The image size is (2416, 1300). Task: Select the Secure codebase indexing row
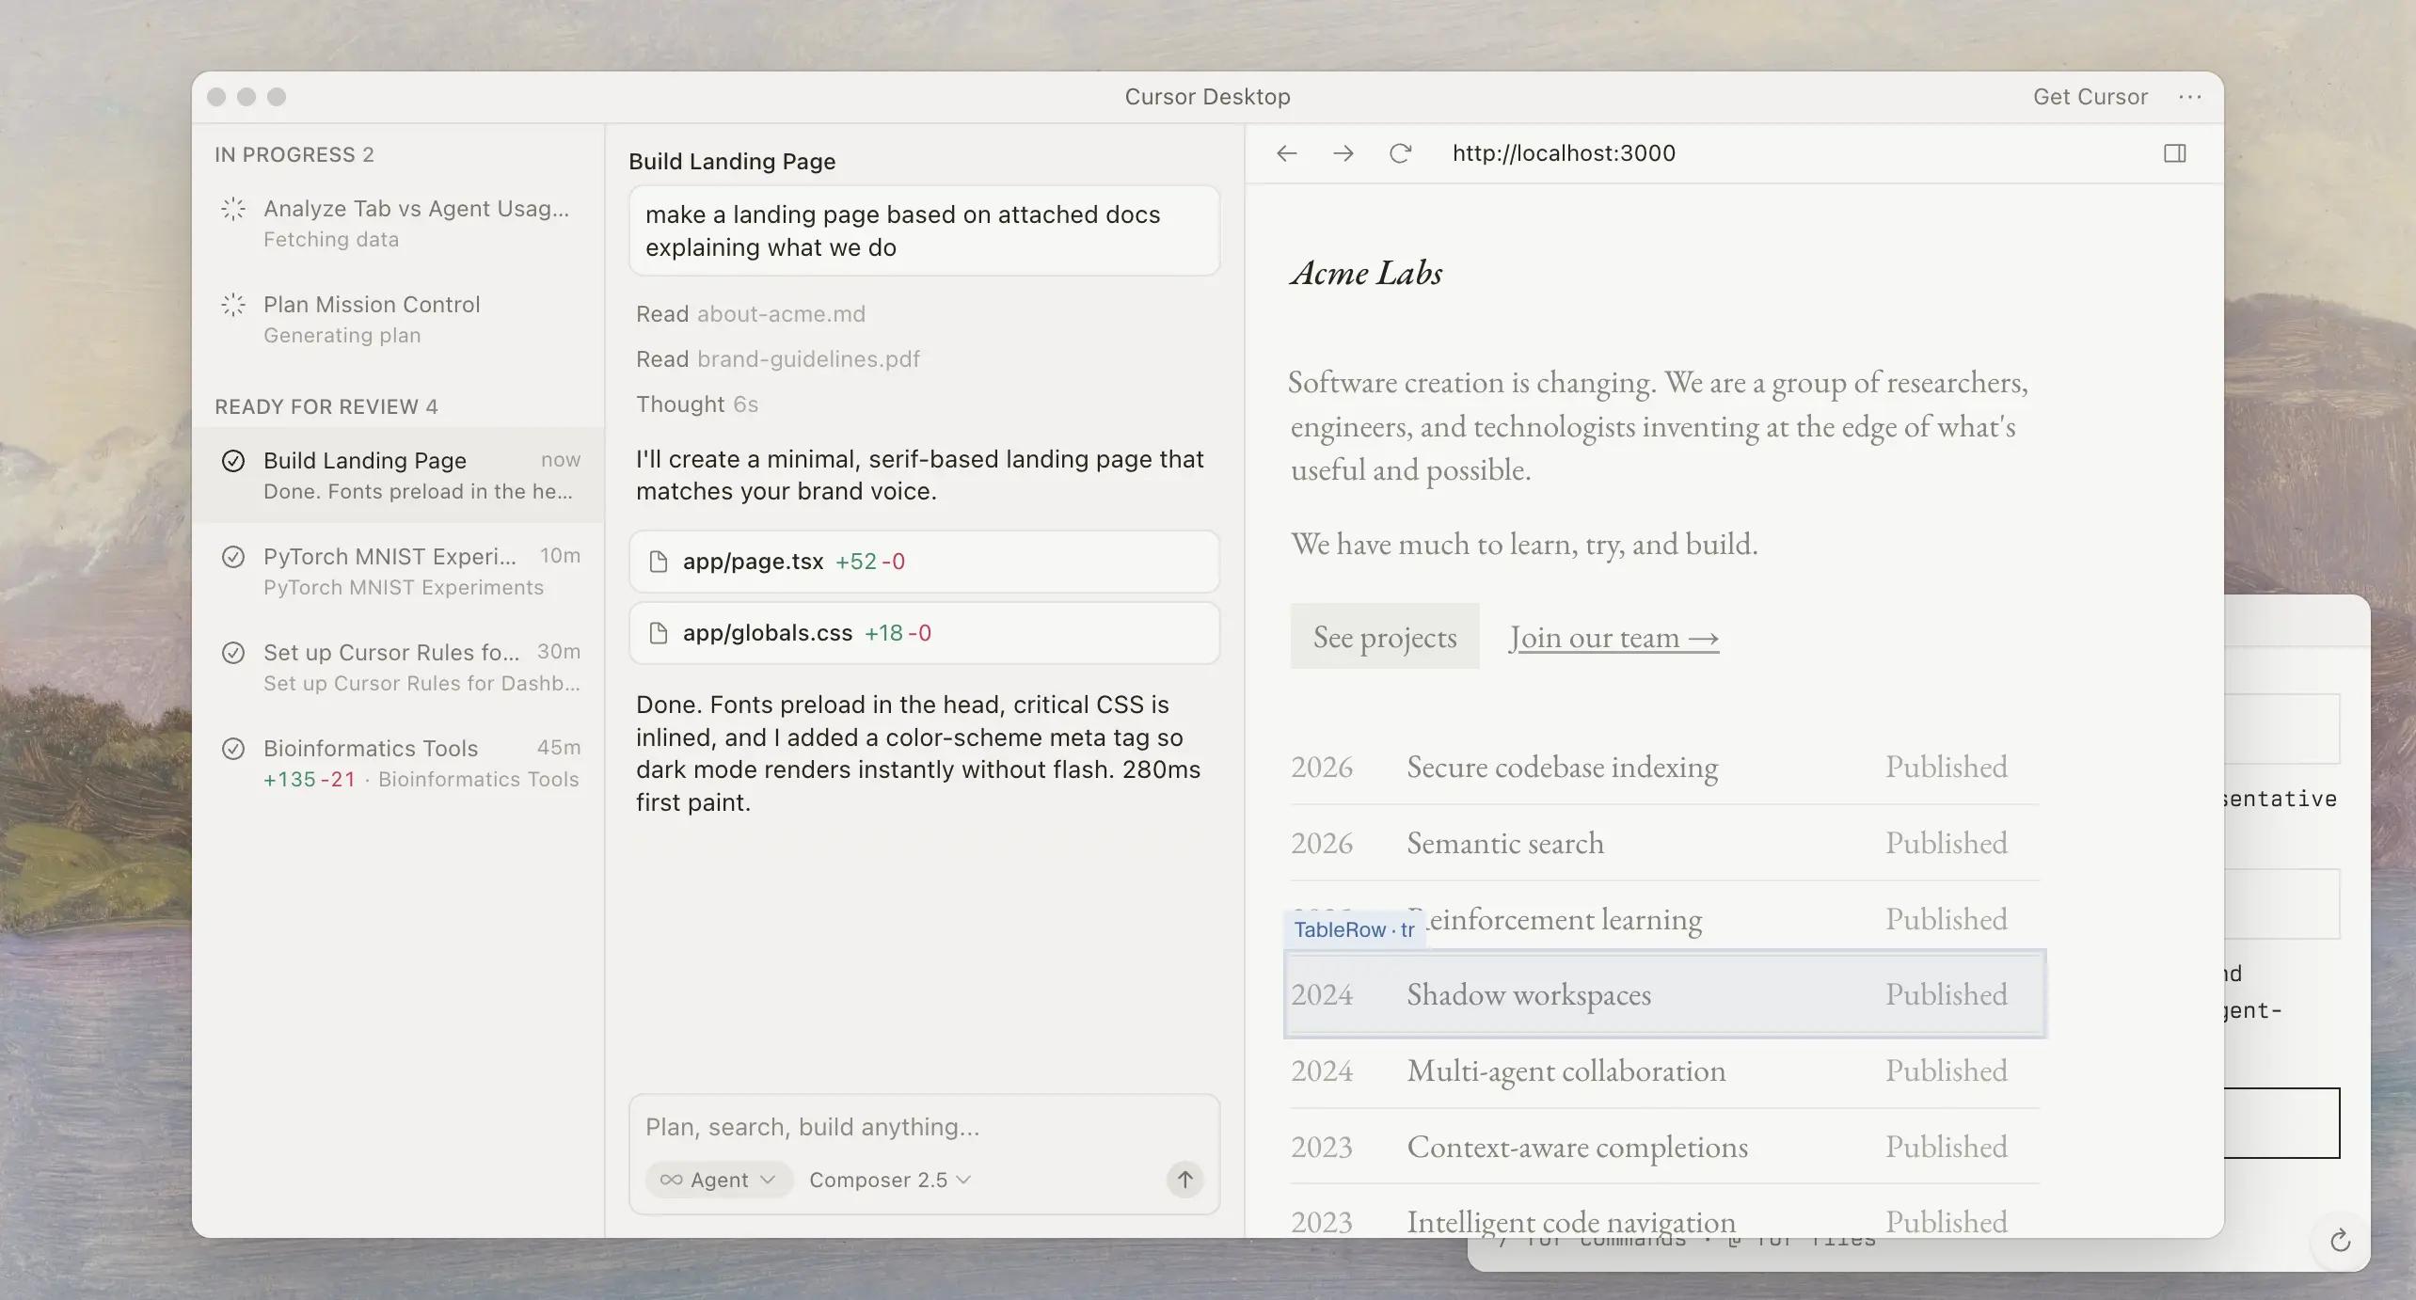tap(1665, 767)
